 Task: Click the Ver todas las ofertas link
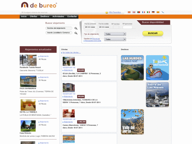[71, 53]
